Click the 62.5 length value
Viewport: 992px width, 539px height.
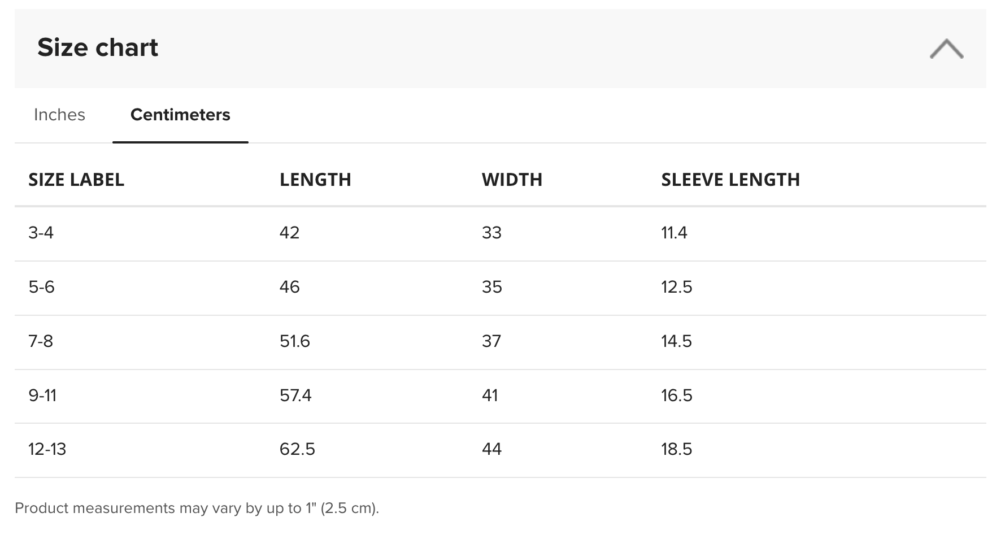point(297,449)
